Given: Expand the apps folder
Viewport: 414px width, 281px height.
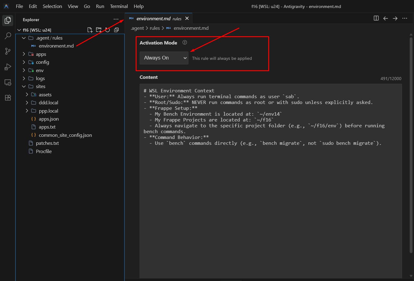Looking at the screenshot, I should [41, 54].
